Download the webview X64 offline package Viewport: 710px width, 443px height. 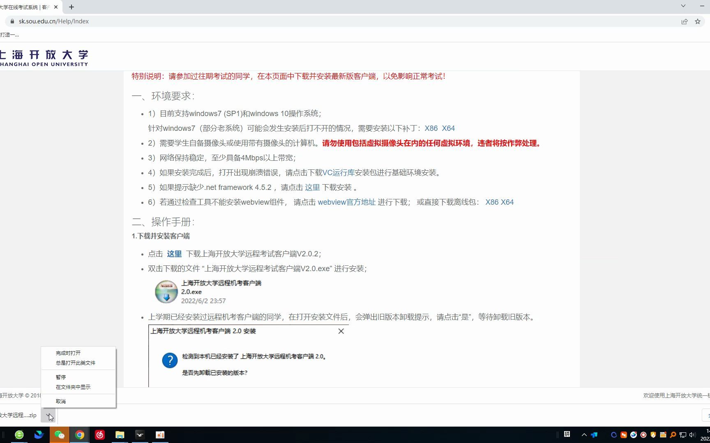click(x=507, y=202)
